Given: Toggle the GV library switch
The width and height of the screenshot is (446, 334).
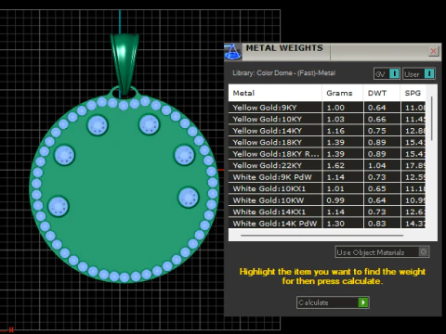Looking at the screenshot, I should (x=387, y=74).
